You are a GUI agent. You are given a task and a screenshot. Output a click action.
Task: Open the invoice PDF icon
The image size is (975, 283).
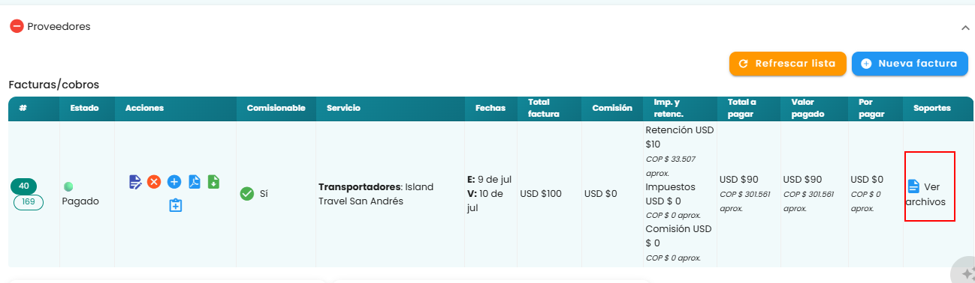click(x=195, y=182)
